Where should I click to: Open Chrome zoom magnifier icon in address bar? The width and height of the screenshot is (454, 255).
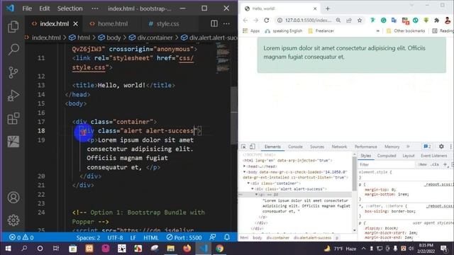point(338,21)
